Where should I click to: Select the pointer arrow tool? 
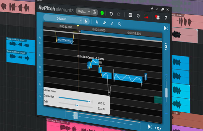[x=97, y=22]
